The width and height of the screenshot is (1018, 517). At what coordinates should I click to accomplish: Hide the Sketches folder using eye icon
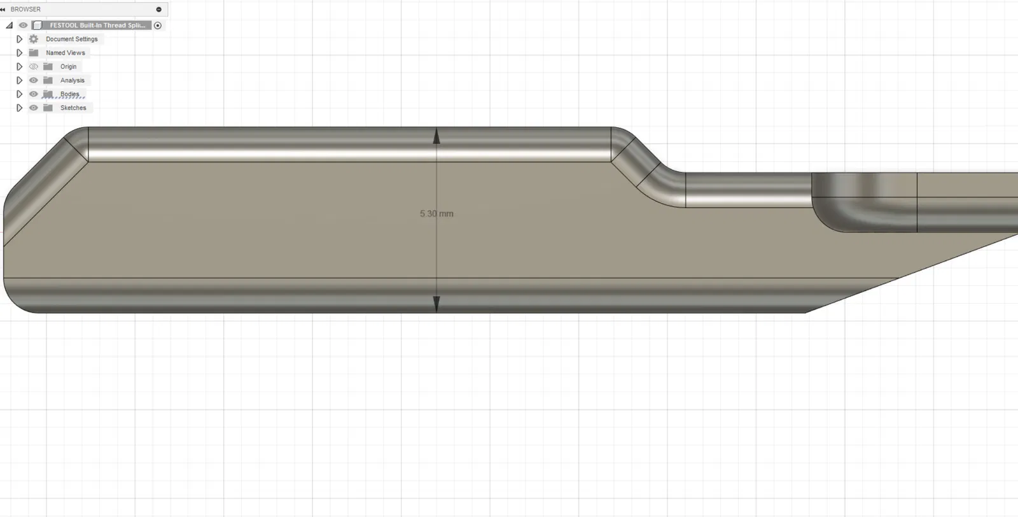click(x=34, y=108)
